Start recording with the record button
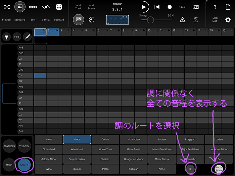 click(x=170, y=7)
